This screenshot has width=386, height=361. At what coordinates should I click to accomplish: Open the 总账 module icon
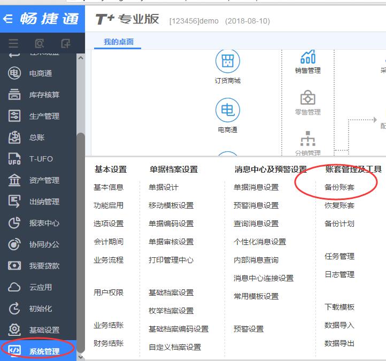point(14,137)
